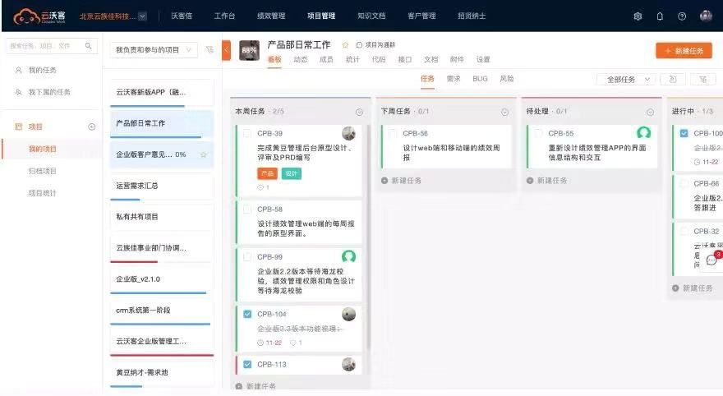Check the CPB-66 task checkbox
723x396 pixels.
(x=684, y=183)
